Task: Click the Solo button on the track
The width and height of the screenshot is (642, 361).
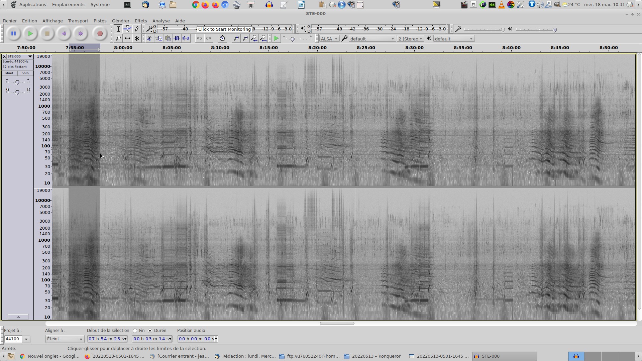Action: [x=25, y=73]
